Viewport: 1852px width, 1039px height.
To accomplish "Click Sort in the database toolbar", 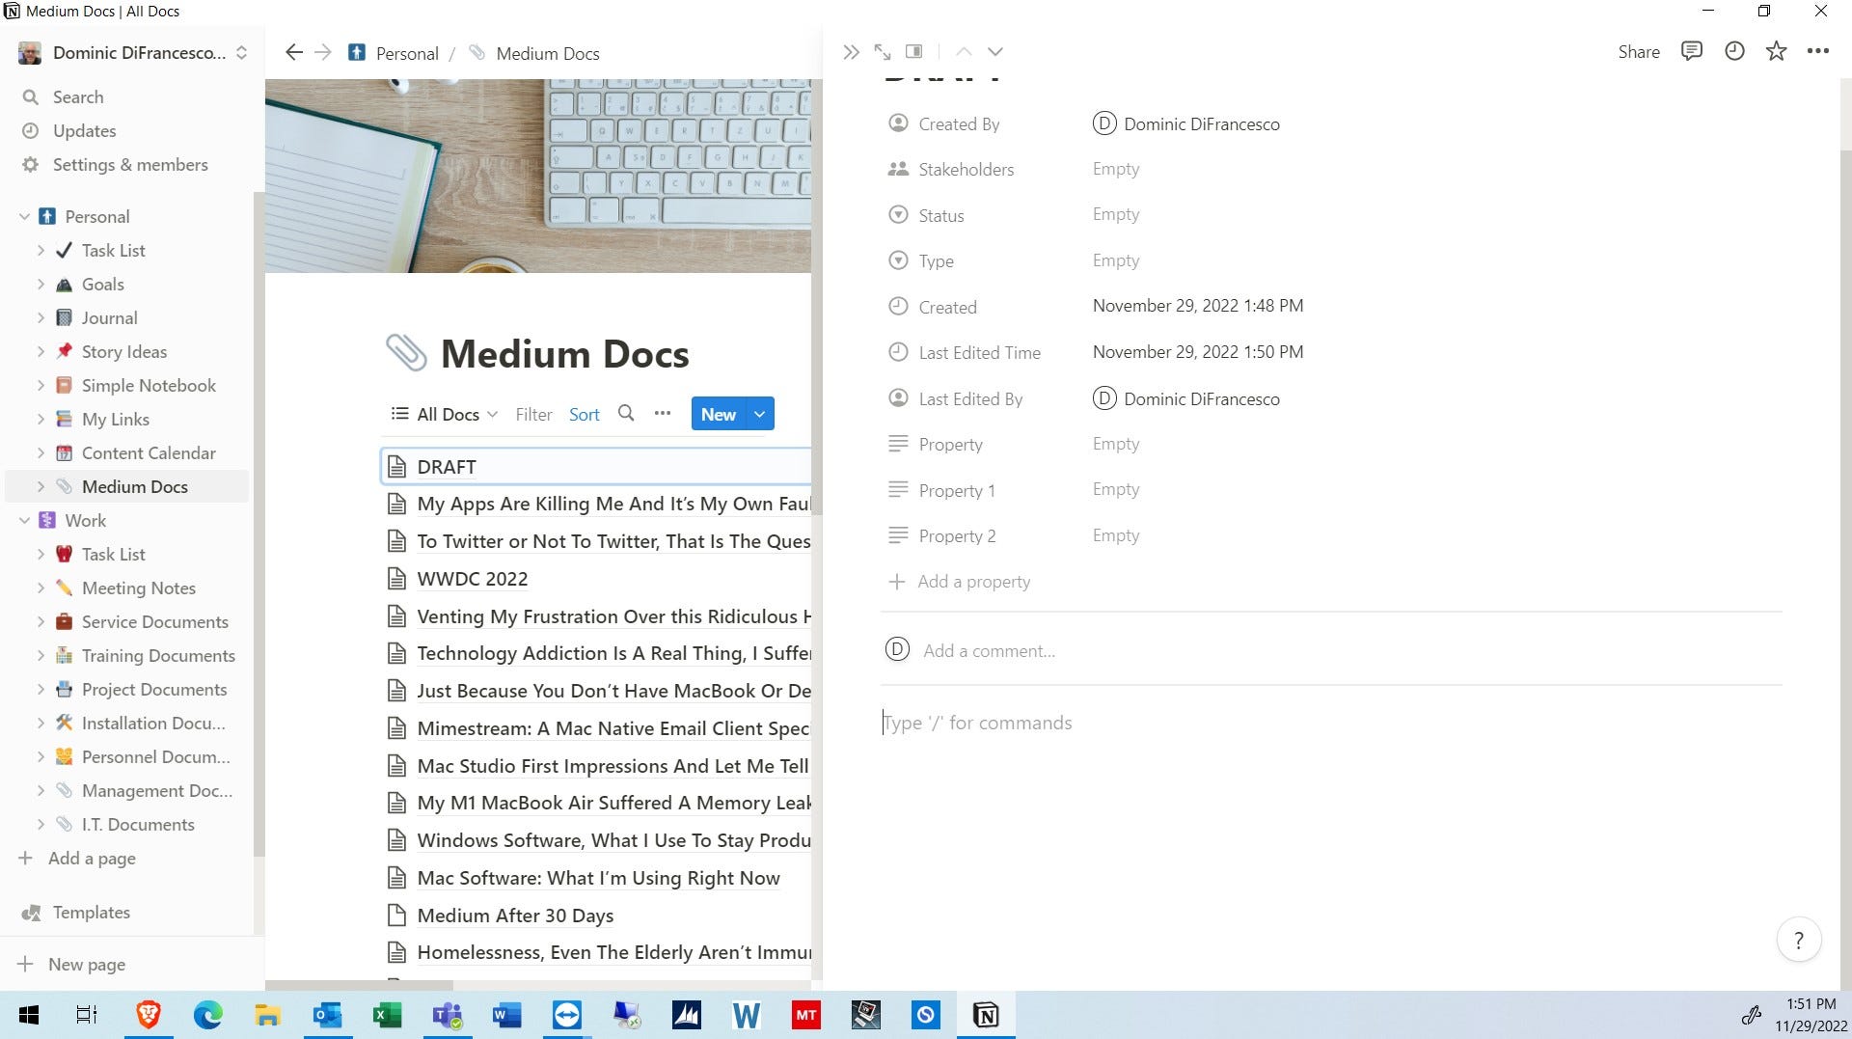I will [x=584, y=414].
